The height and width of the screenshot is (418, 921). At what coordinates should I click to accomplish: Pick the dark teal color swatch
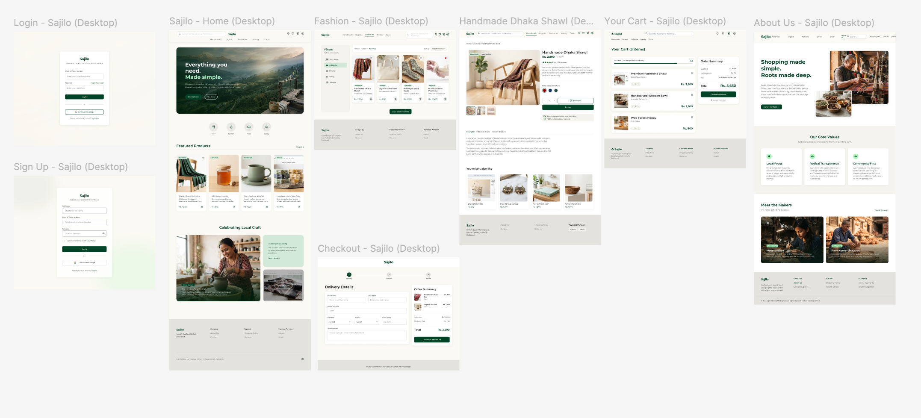click(556, 90)
